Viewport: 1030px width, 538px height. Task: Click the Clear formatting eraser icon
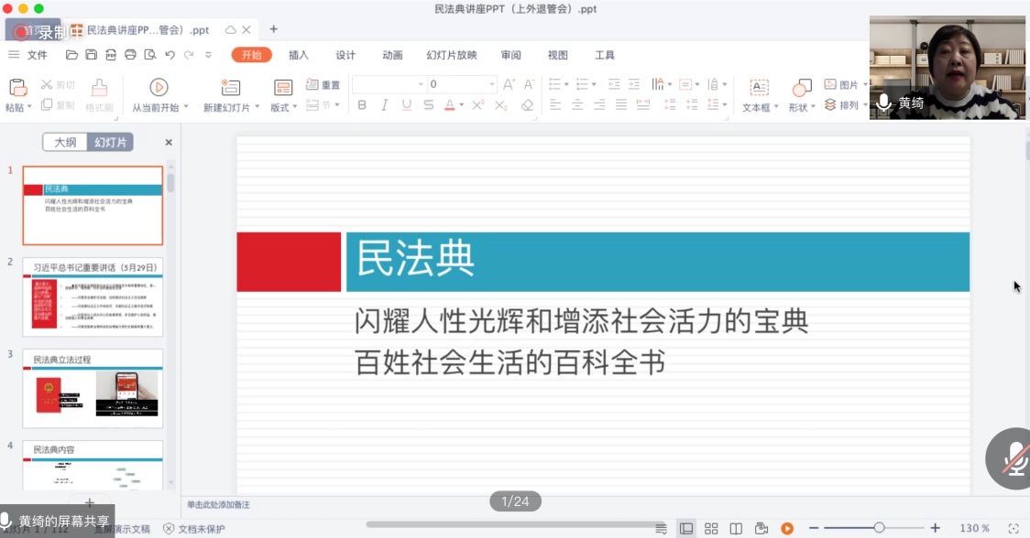(x=527, y=105)
